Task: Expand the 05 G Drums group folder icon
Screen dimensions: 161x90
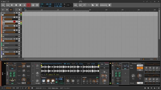Action: [x=3, y=54]
